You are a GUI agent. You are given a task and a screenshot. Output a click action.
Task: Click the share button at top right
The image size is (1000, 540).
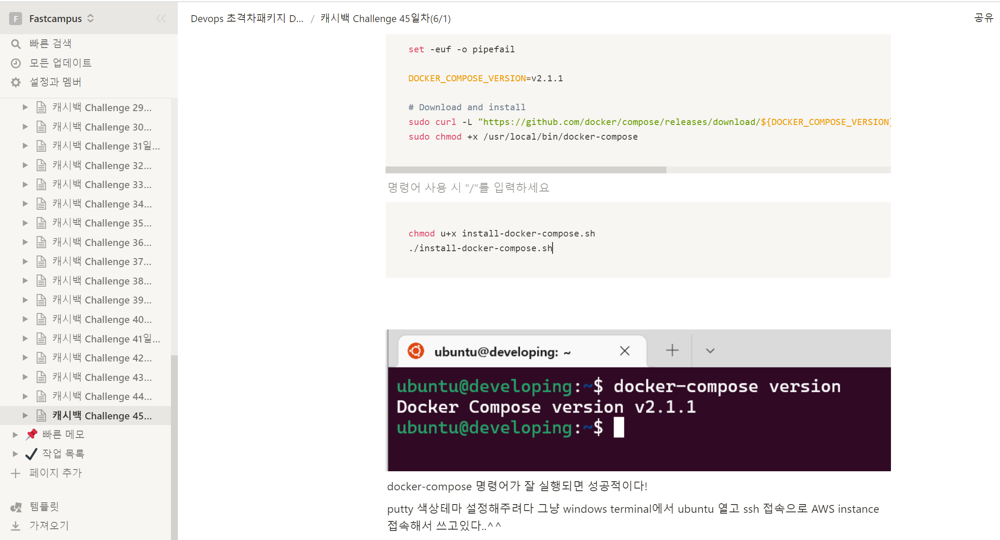(x=983, y=18)
